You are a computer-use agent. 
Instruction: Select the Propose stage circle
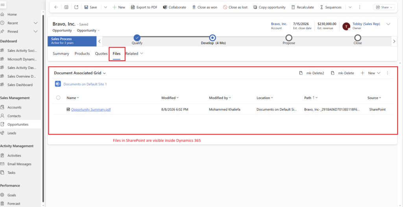pyautogui.click(x=289, y=38)
